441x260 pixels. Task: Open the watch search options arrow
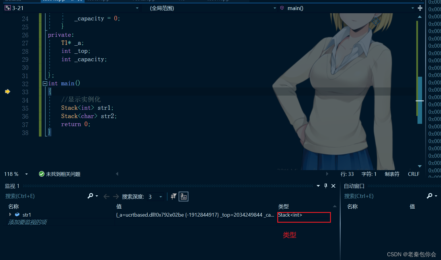coord(97,196)
